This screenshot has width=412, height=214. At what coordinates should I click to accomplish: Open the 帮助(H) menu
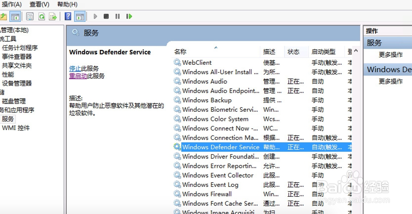coord(67,5)
